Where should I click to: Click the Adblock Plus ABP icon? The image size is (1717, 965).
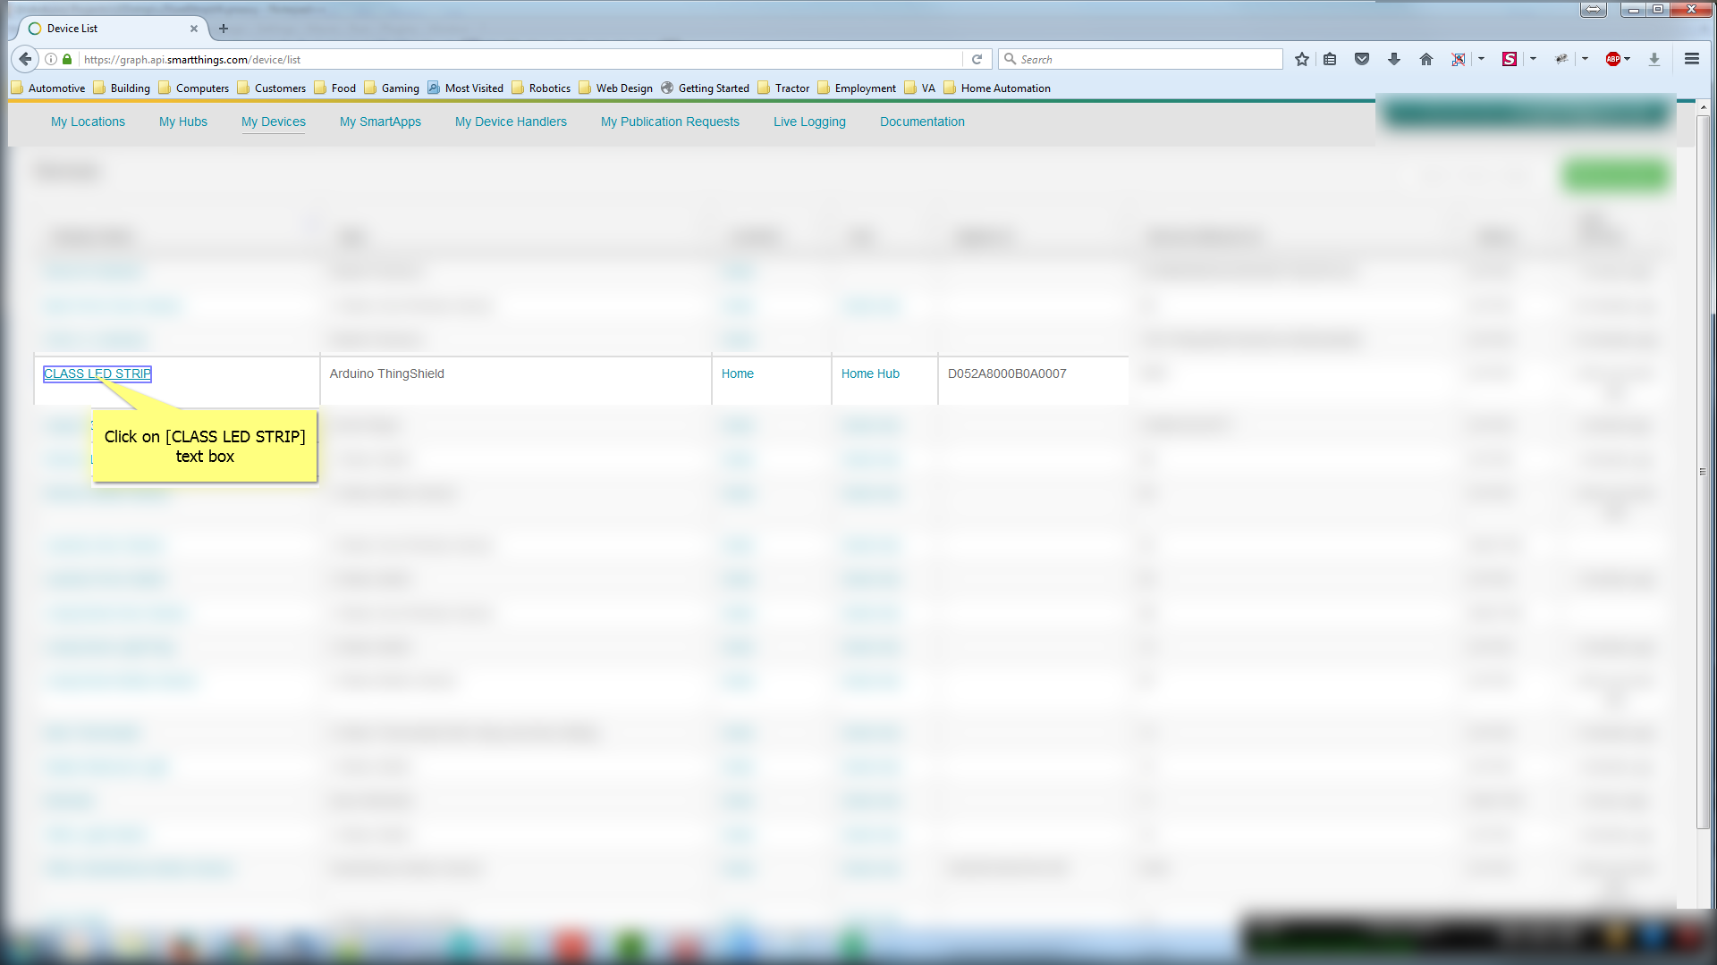[1612, 59]
